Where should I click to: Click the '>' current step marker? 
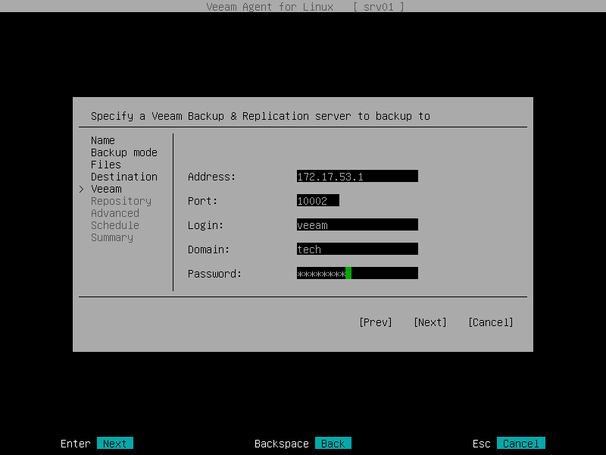click(82, 189)
